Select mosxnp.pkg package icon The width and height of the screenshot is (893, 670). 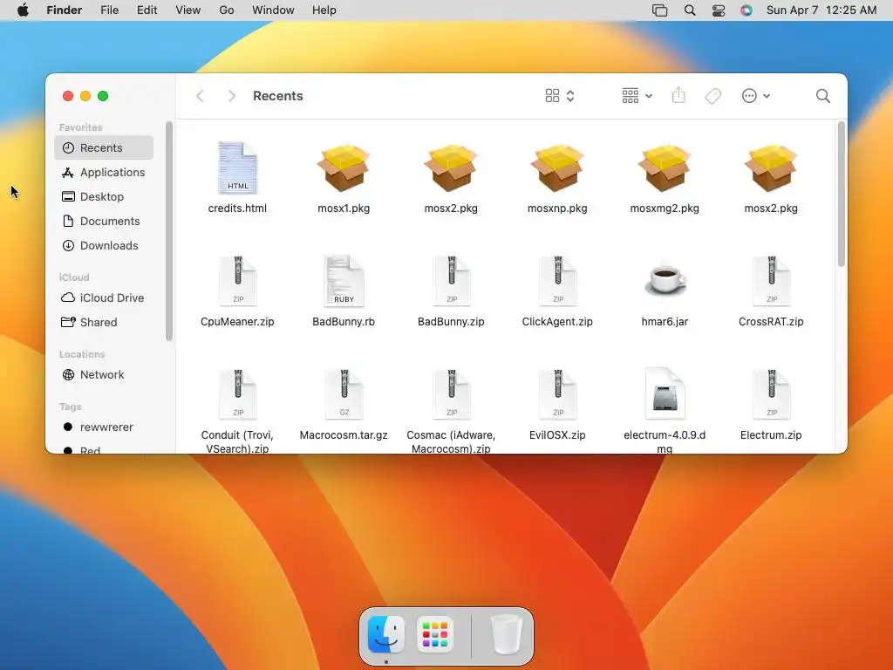tap(557, 168)
